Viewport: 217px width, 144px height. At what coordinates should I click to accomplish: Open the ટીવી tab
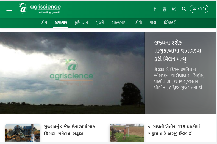tap(139, 23)
